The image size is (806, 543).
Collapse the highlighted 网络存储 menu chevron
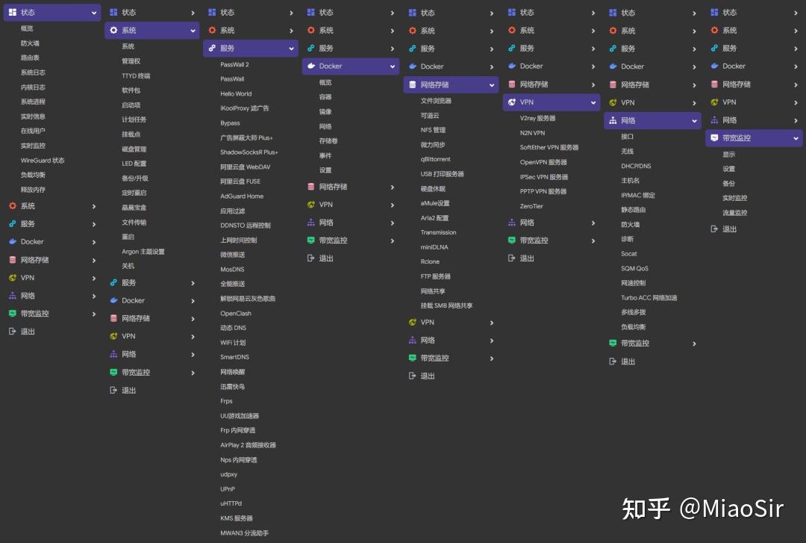492,85
